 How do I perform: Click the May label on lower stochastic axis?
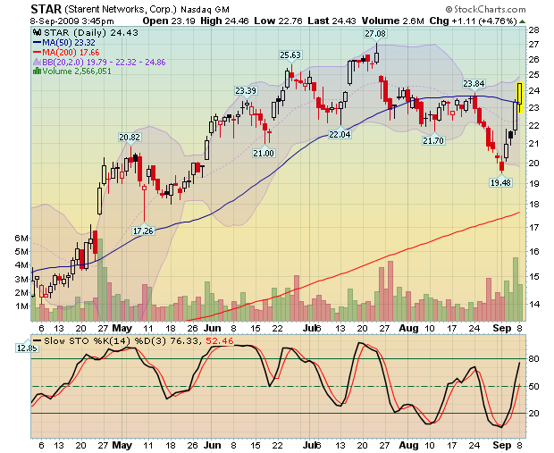point(122,445)
